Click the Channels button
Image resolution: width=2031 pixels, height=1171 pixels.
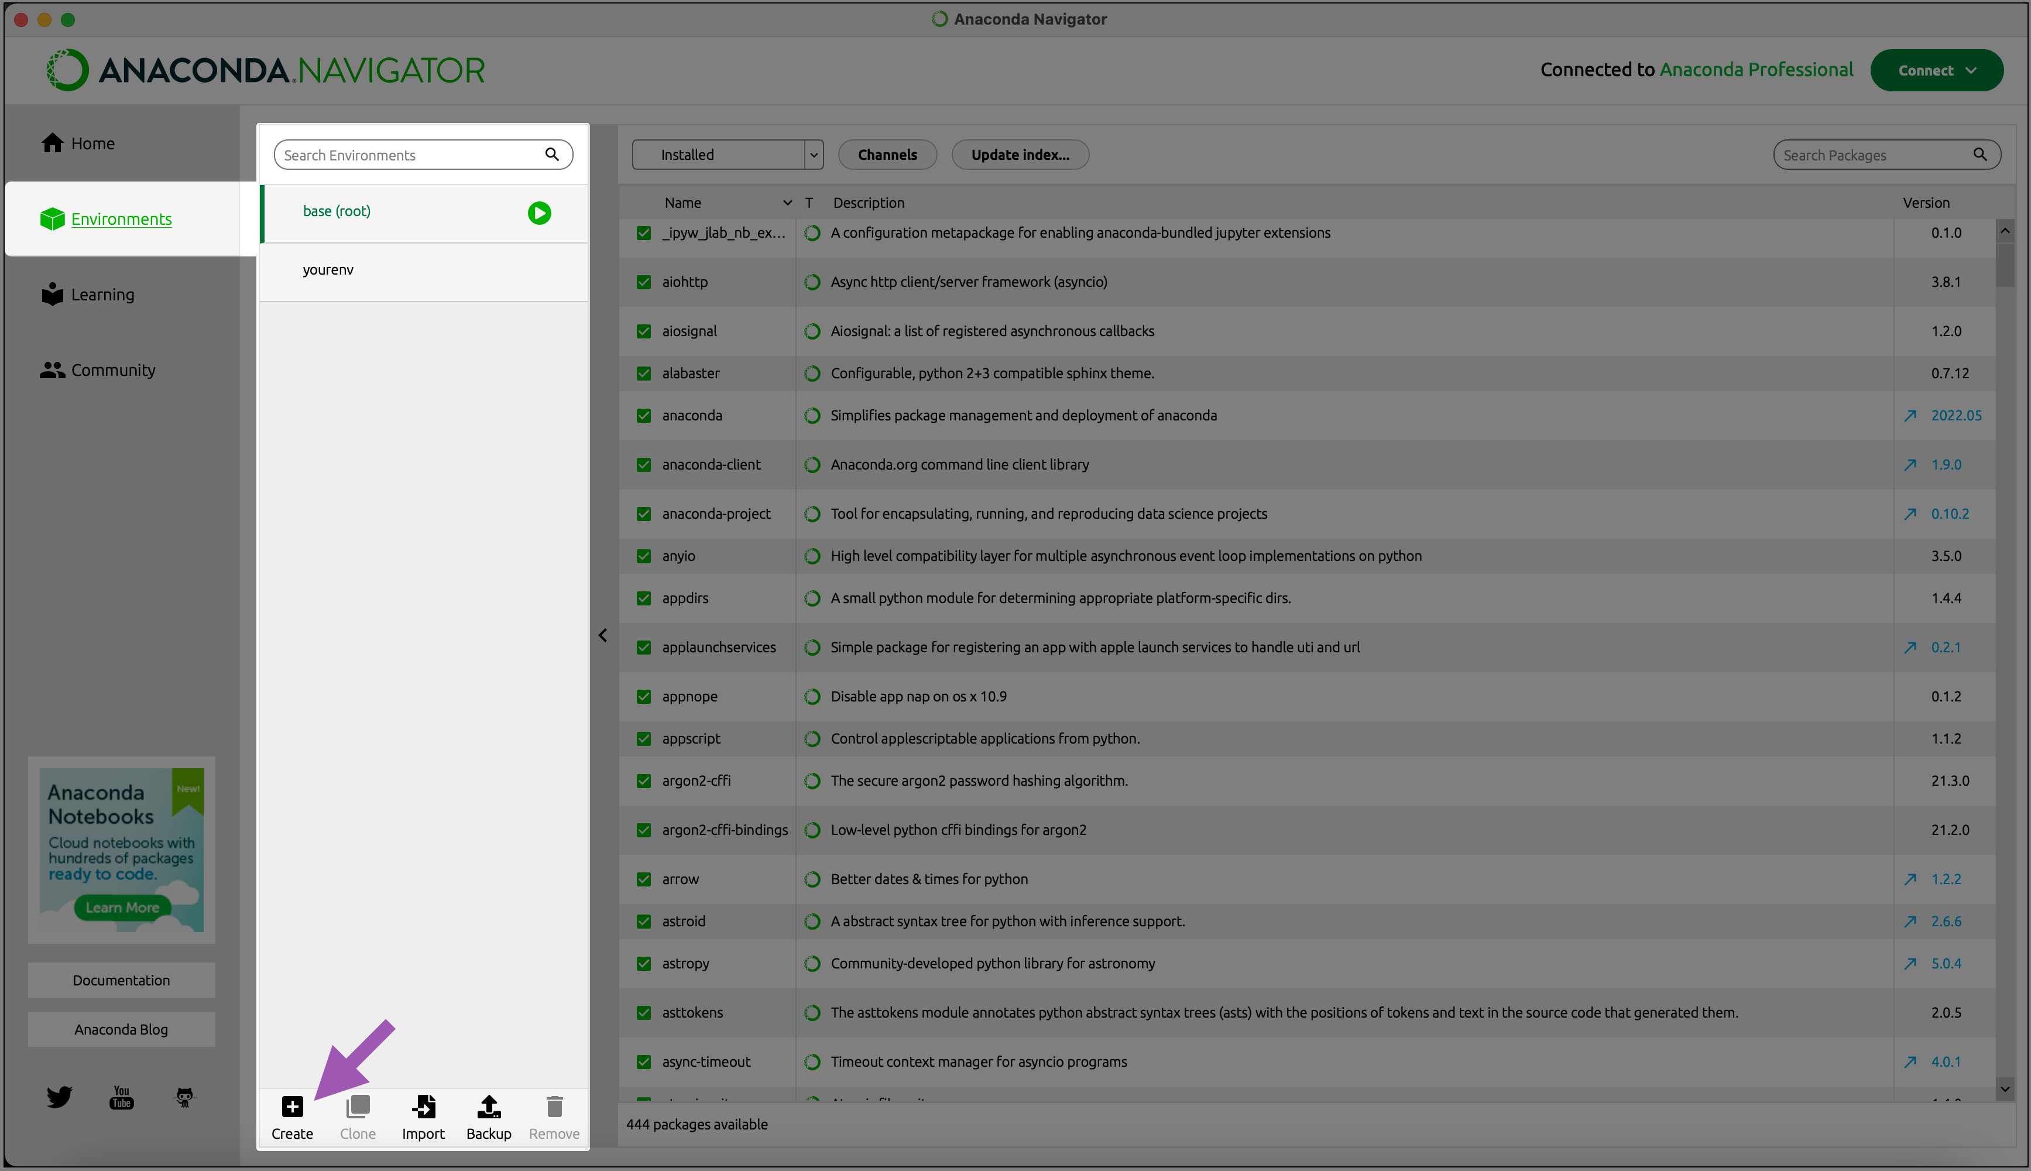point(887,155)
